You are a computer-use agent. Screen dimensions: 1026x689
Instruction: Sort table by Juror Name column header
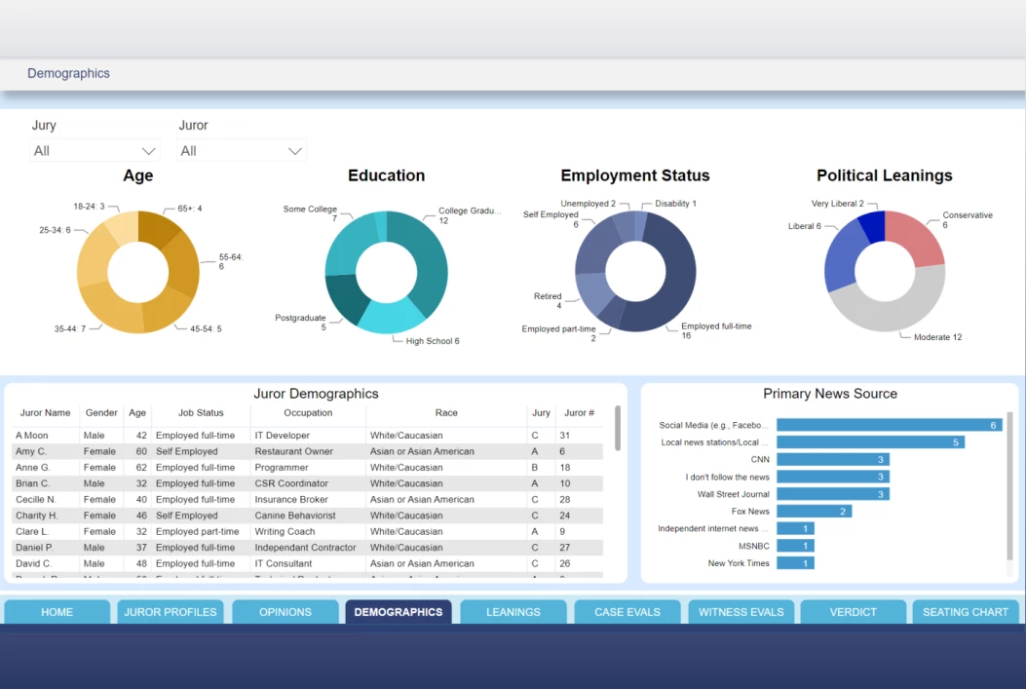tap(45, 413)
